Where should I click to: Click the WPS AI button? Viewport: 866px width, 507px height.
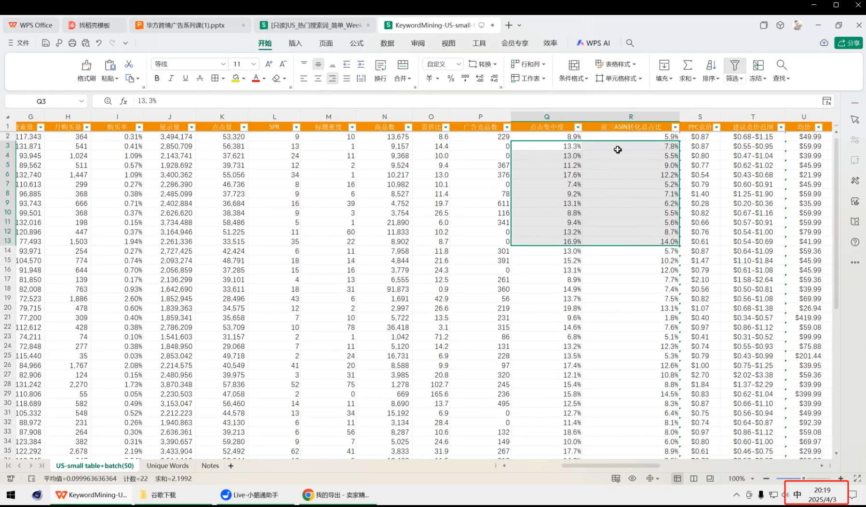point(594,43)
